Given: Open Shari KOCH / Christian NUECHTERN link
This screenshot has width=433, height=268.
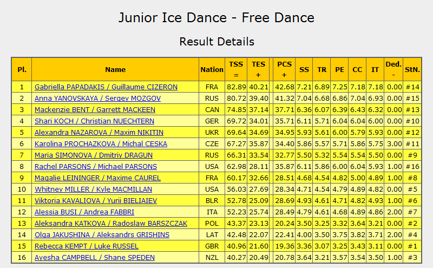Looking at the screenshot, I should coord(94,121).
